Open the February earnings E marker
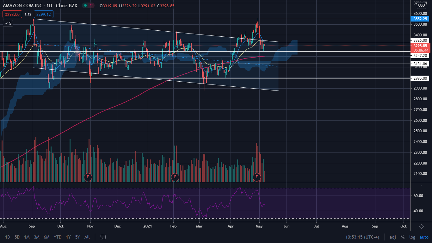Viewport: 432px width, 243px height. 175,177
